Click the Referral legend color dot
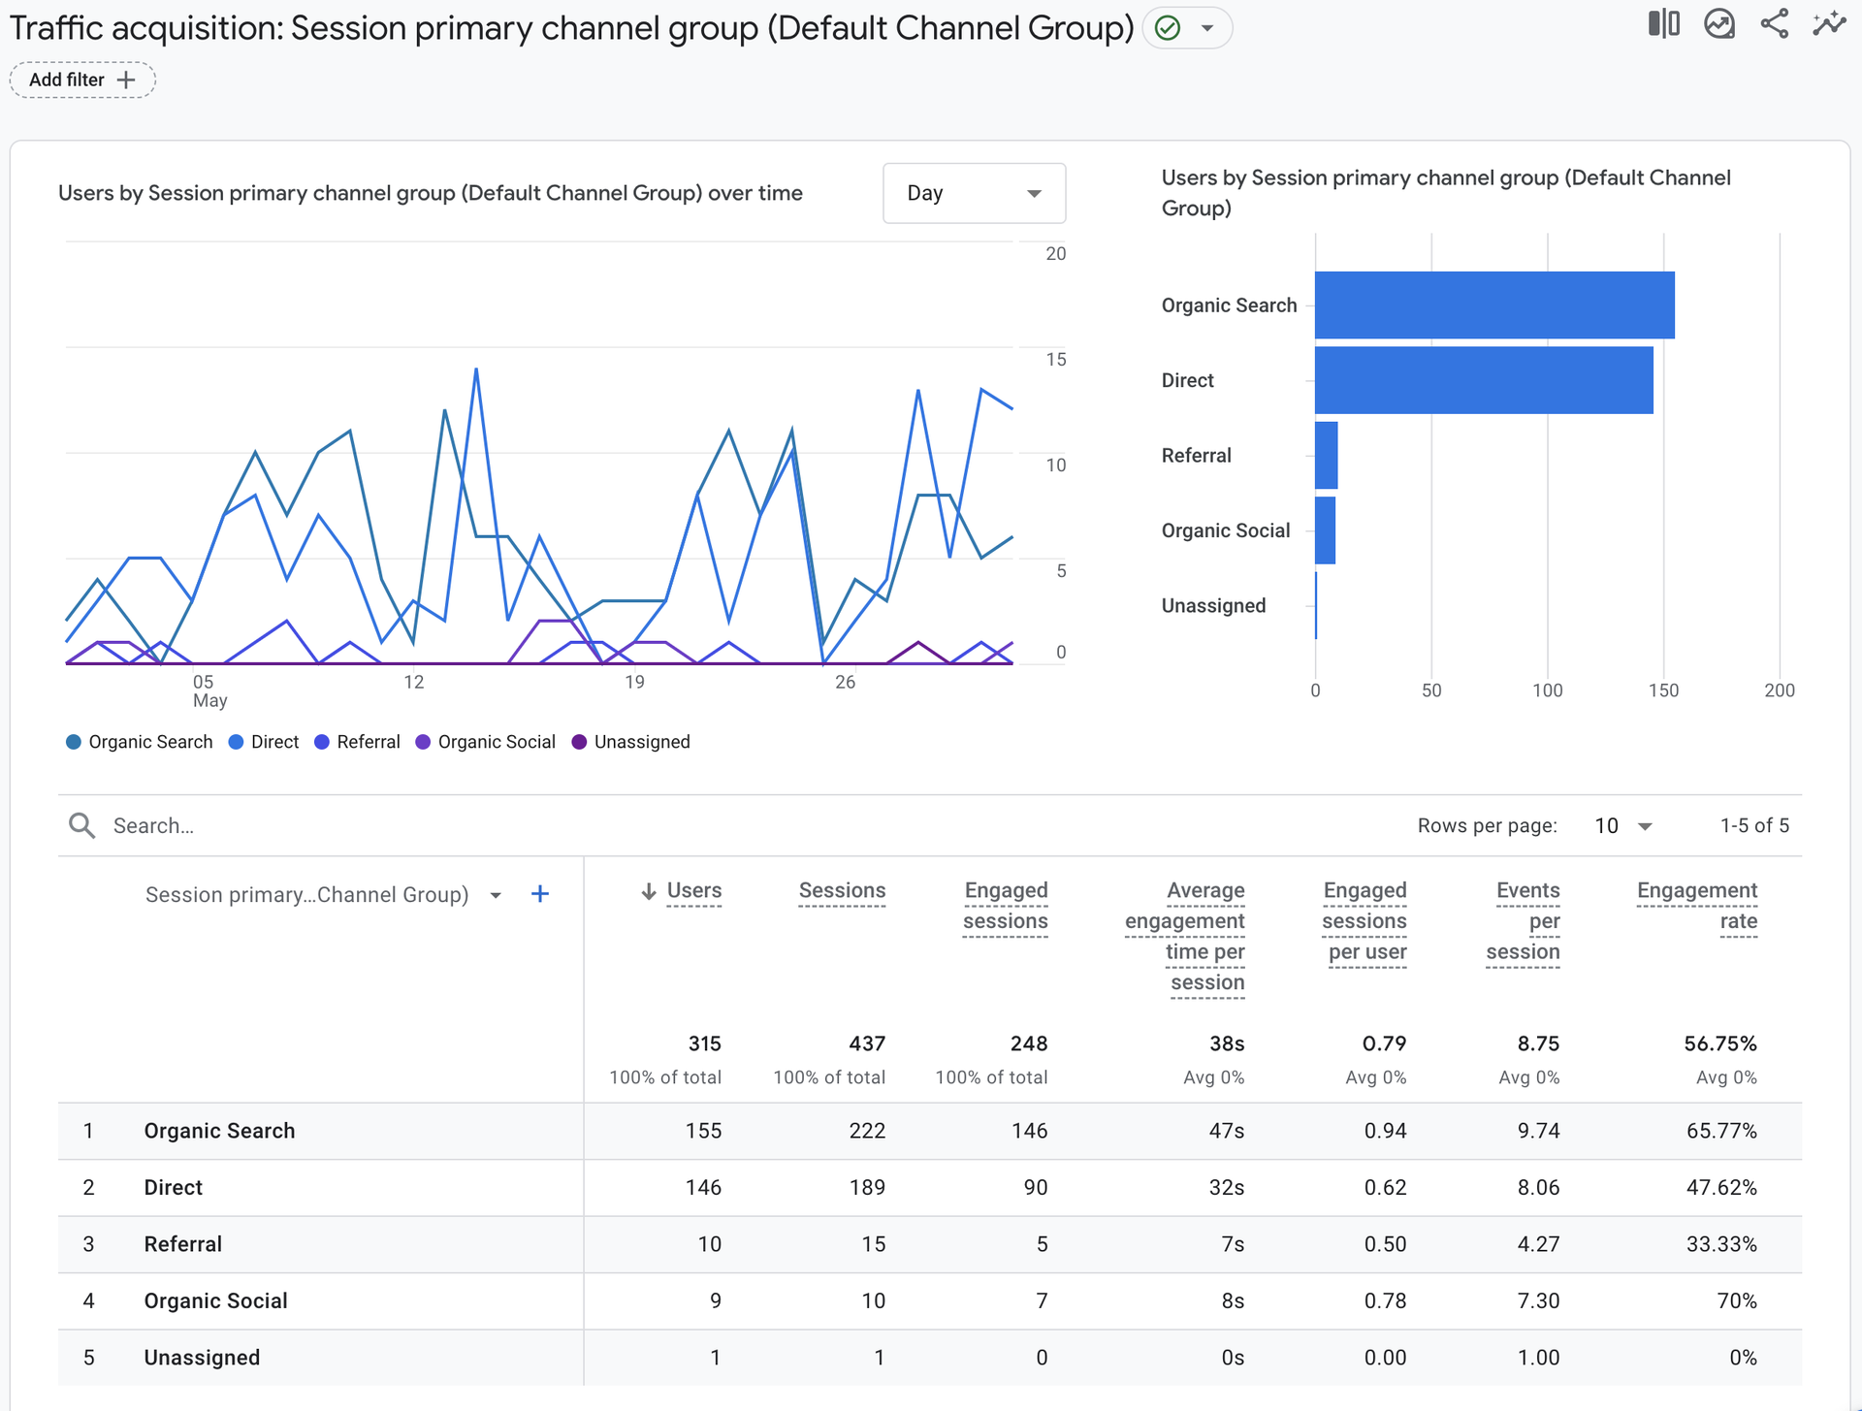The height and width of the screenshot is (1411, 1862). [322, 742]
